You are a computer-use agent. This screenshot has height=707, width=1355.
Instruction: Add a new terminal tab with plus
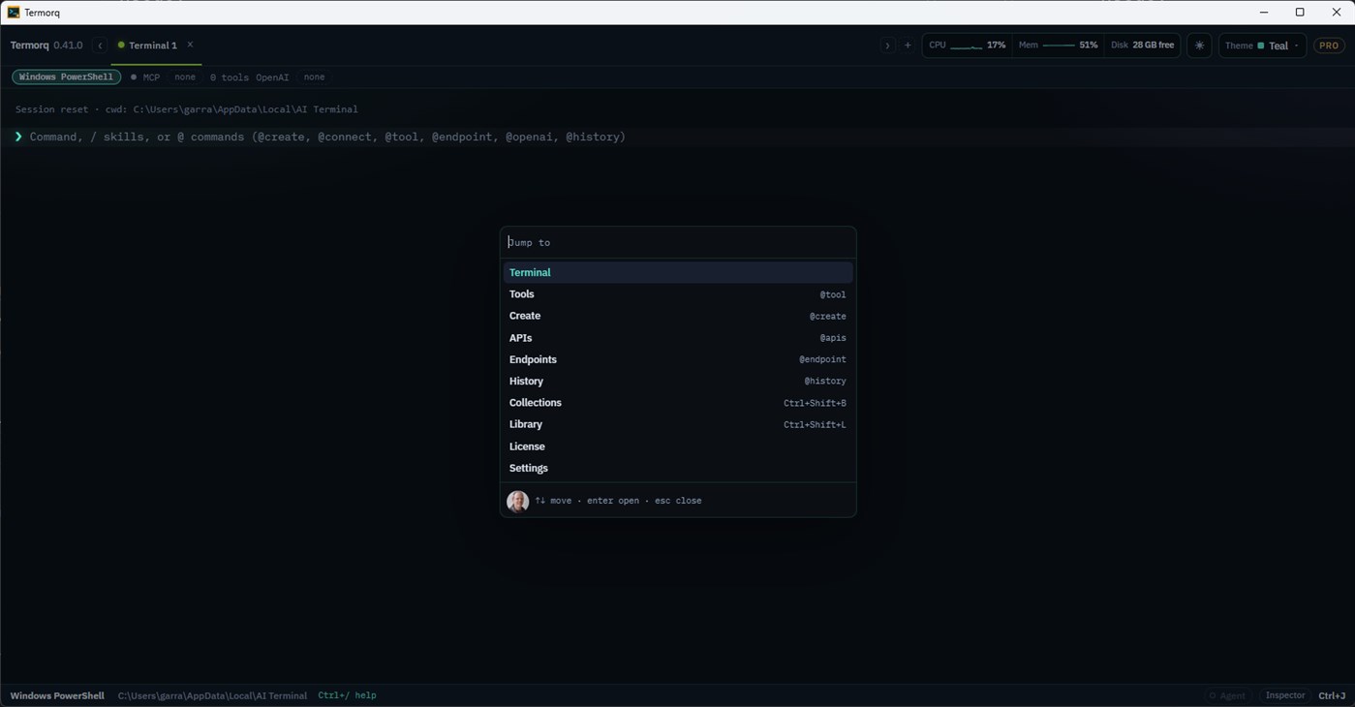(x=908, y=46)
